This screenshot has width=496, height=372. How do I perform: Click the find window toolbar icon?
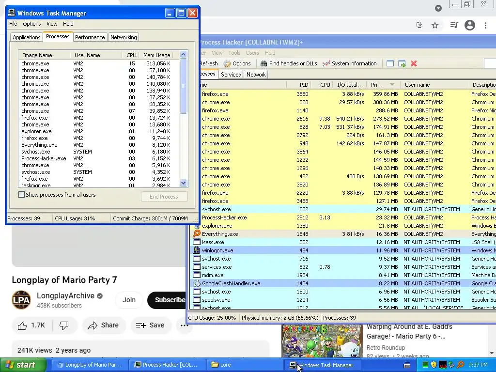(390, 63)
